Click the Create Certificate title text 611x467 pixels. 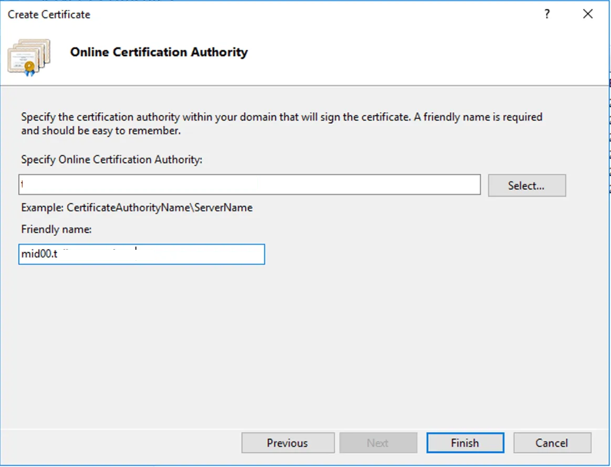(48, 14)
